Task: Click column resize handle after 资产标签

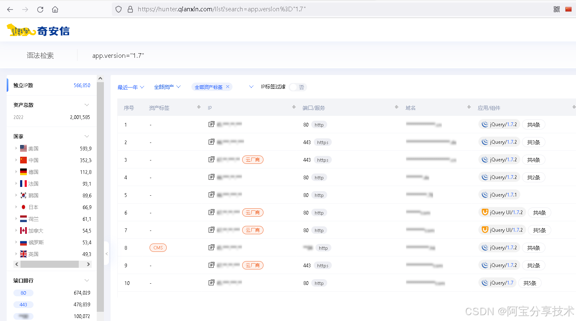Action: coord(199,107)
